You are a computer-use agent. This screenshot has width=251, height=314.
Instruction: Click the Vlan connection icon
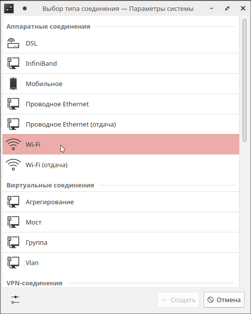[x=13, y=263]
